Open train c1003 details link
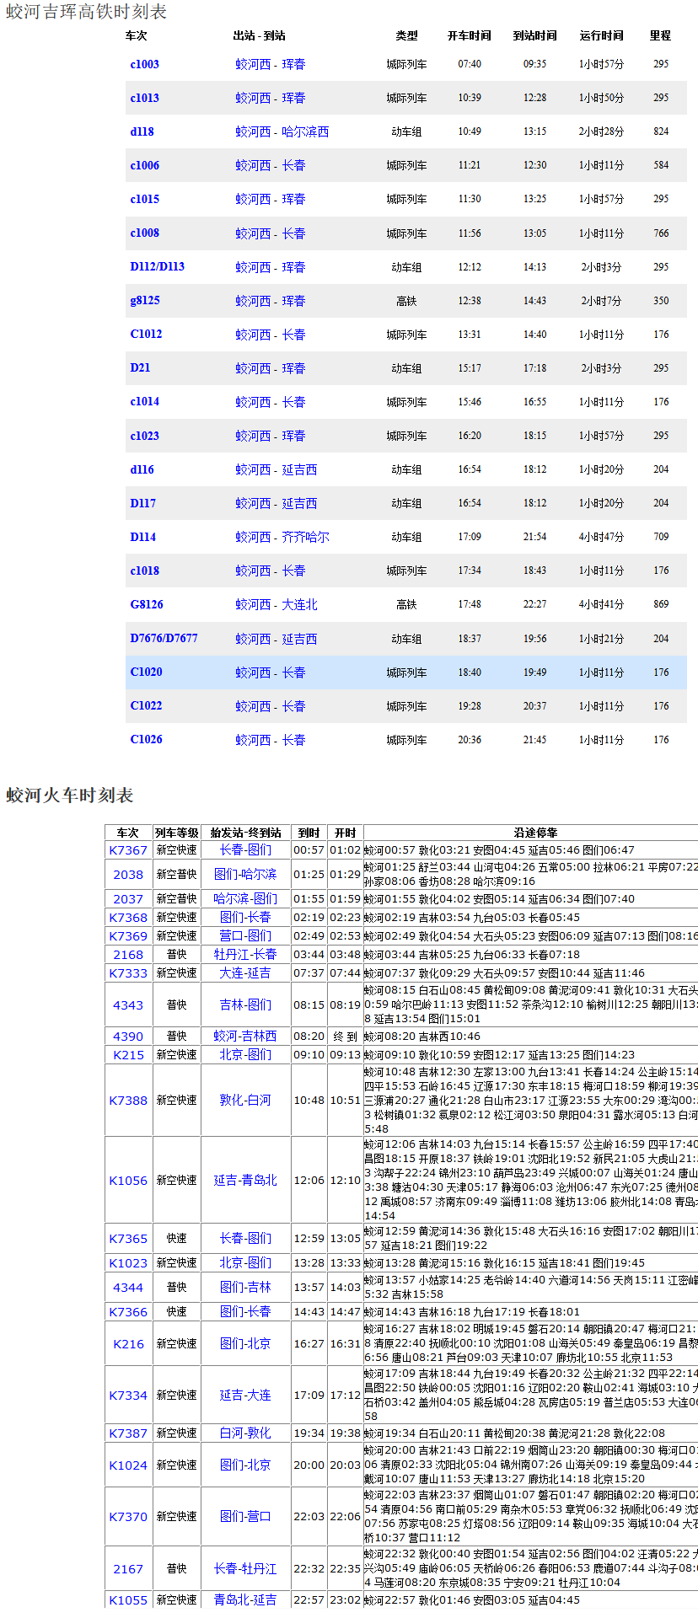The height and width of the screenshot is (1618, 698). click(x=144, y=64)
